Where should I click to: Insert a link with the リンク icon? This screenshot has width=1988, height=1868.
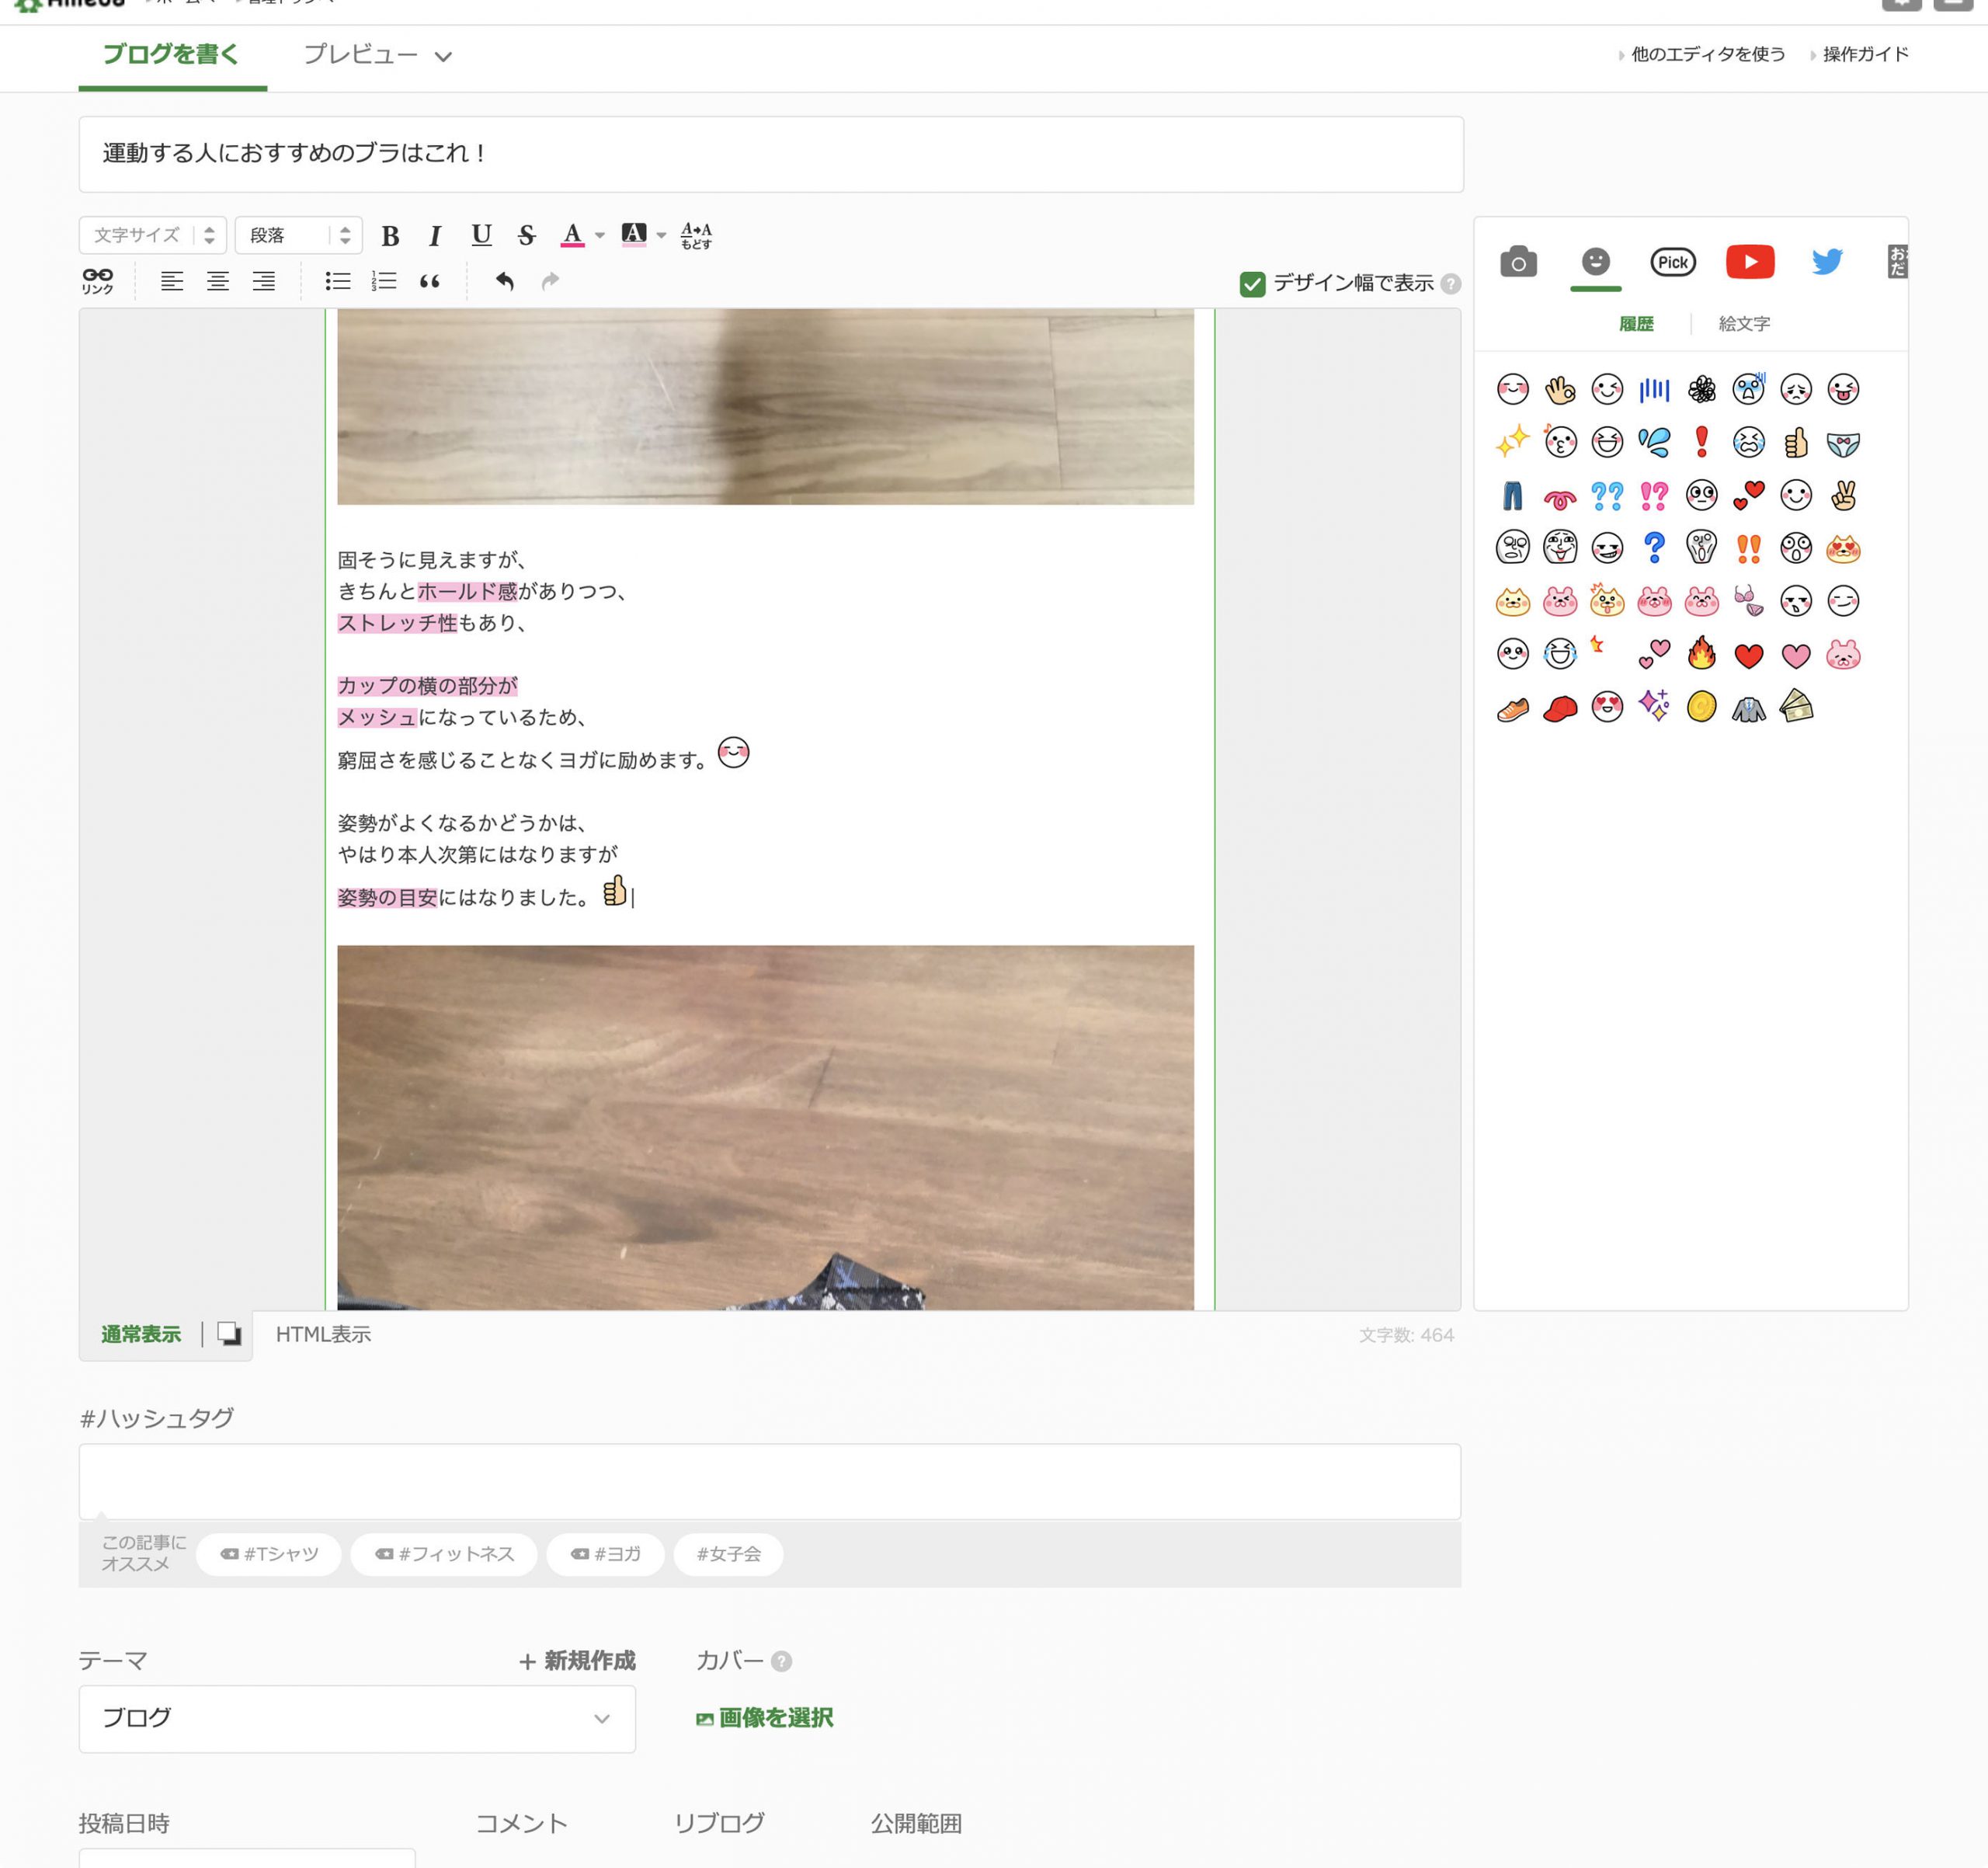pyautogui.click(x=98, y=281)
